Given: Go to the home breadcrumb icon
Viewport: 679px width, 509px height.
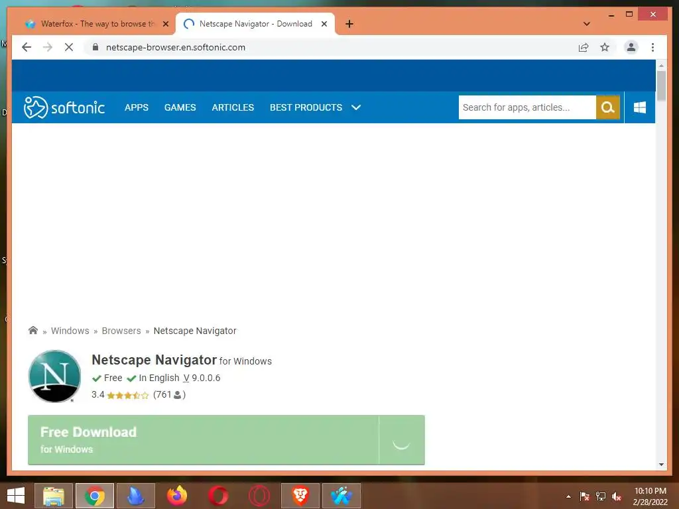Looking at the screenshot, I should (33, 331).
